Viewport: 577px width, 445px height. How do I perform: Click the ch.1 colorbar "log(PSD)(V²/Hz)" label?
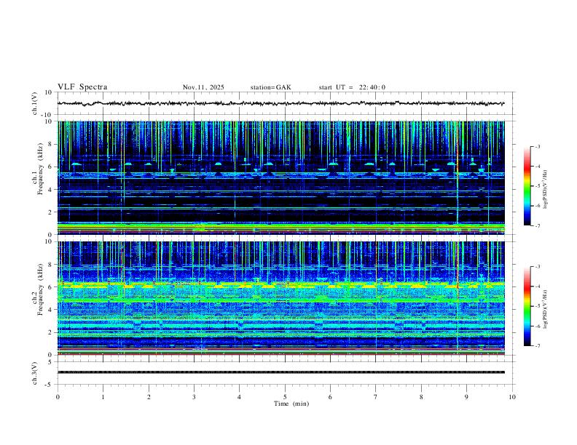point(546,189)
